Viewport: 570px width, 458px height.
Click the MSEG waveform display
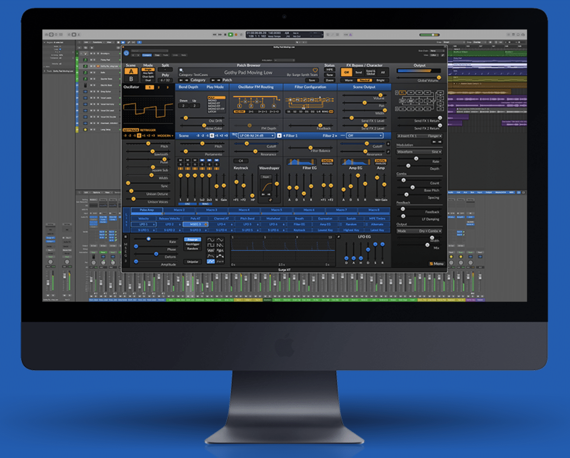pyautogui.click(x=283, y=250)
